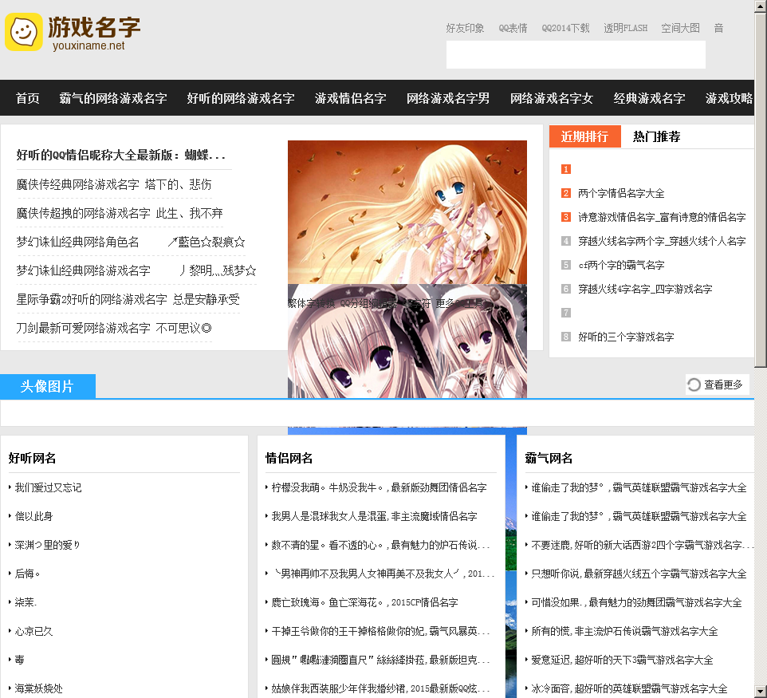
Task: Click the yellow smiley site logo
Action: pos(23,32)
